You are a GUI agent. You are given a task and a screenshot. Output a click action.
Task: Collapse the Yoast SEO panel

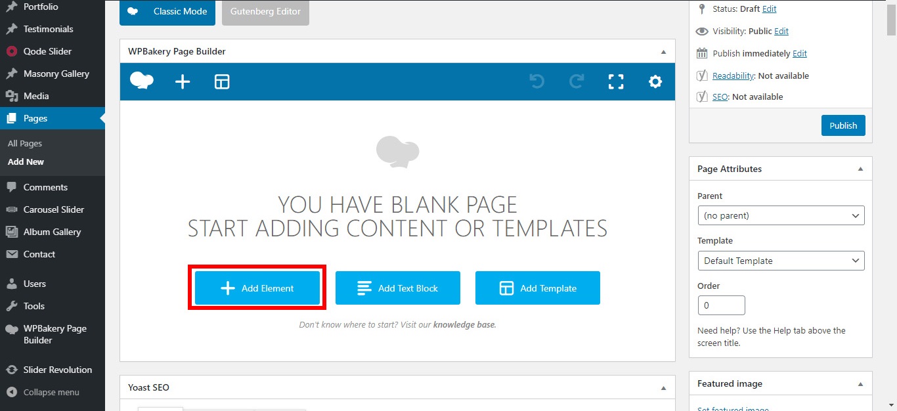(x=663, y=387)
